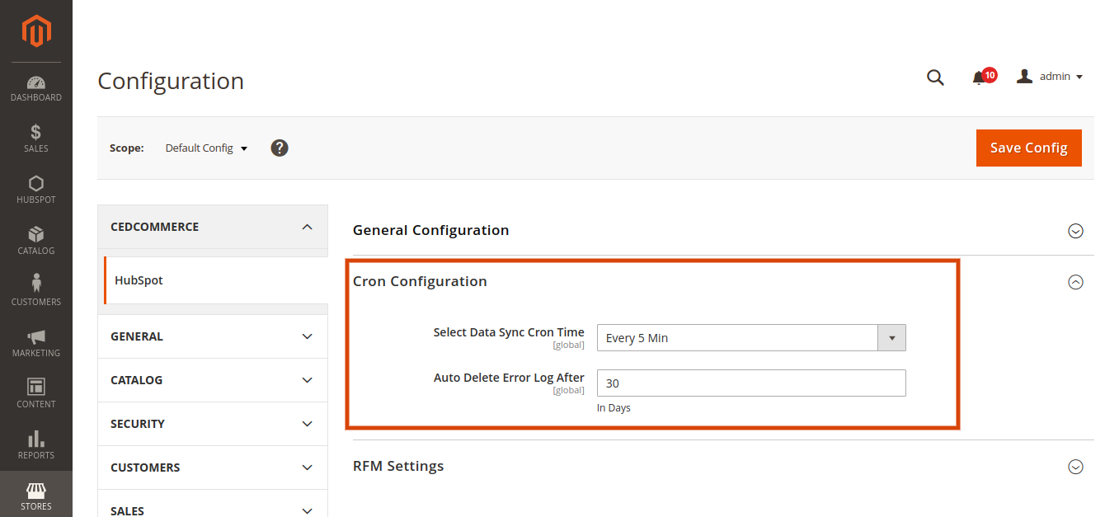Collapse the CEDCOMMERCE section

click(213, 227)
